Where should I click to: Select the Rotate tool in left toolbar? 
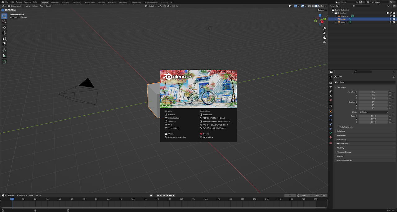(x=4, y=33)
